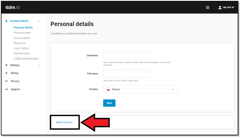Open Phone number in sidebar
The height and width of the screenshot is (138, 241).
[22, 33]
